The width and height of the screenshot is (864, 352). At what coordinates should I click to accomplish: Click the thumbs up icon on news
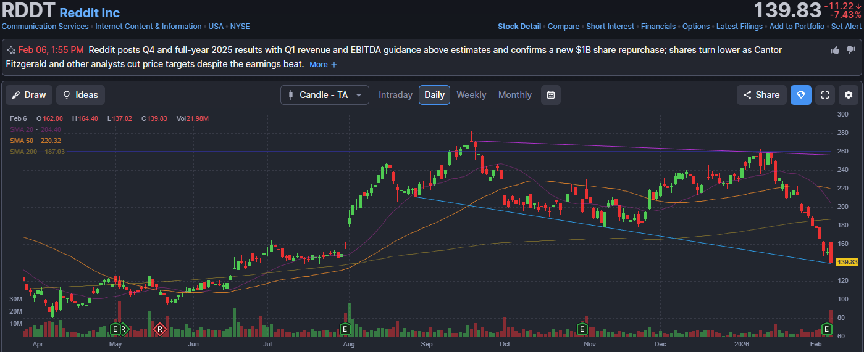click(x=835, y=50)
